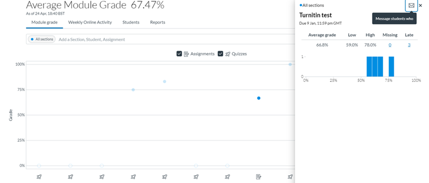Click the All sections filter tag
Screen dimensions: 429x183
(42, 40)
